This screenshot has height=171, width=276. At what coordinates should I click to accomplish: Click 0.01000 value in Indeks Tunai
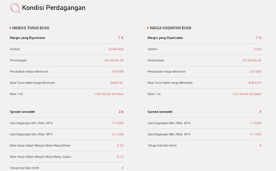tap(118, 72)
